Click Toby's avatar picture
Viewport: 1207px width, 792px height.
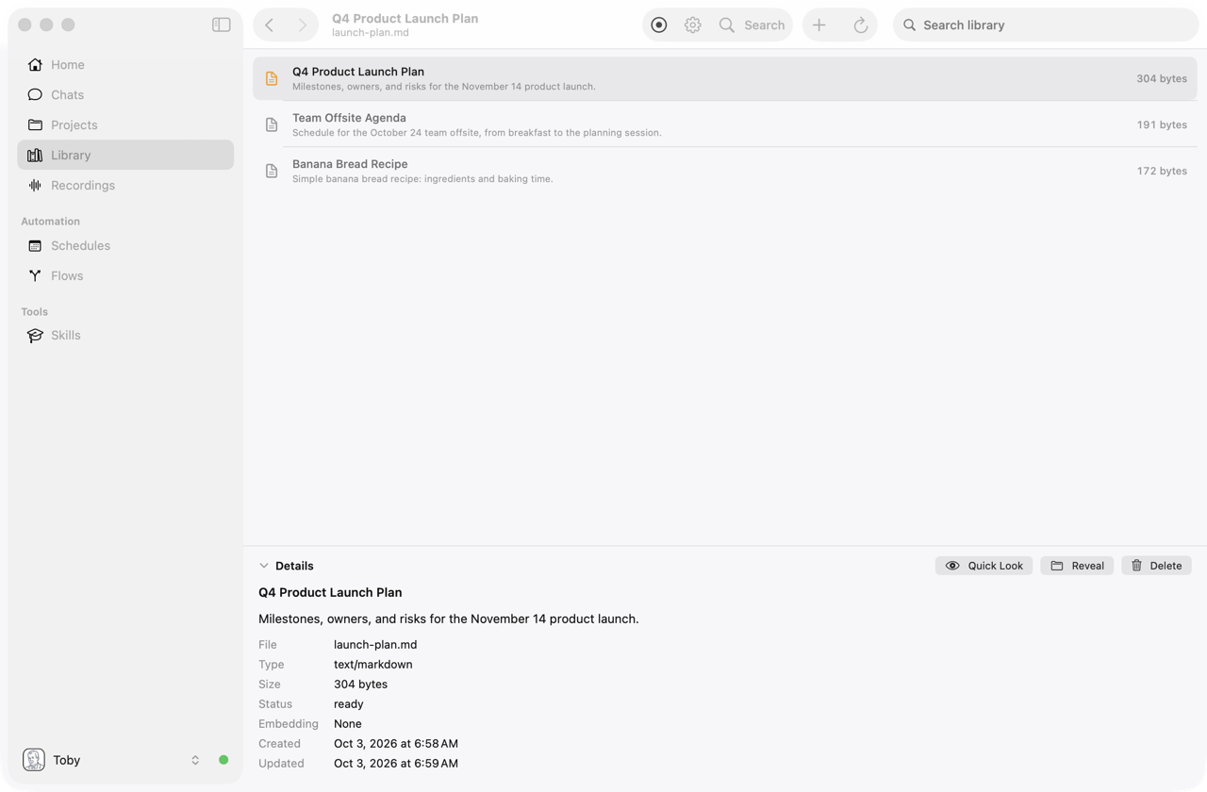pyautogui.click(x=34, y=760)
